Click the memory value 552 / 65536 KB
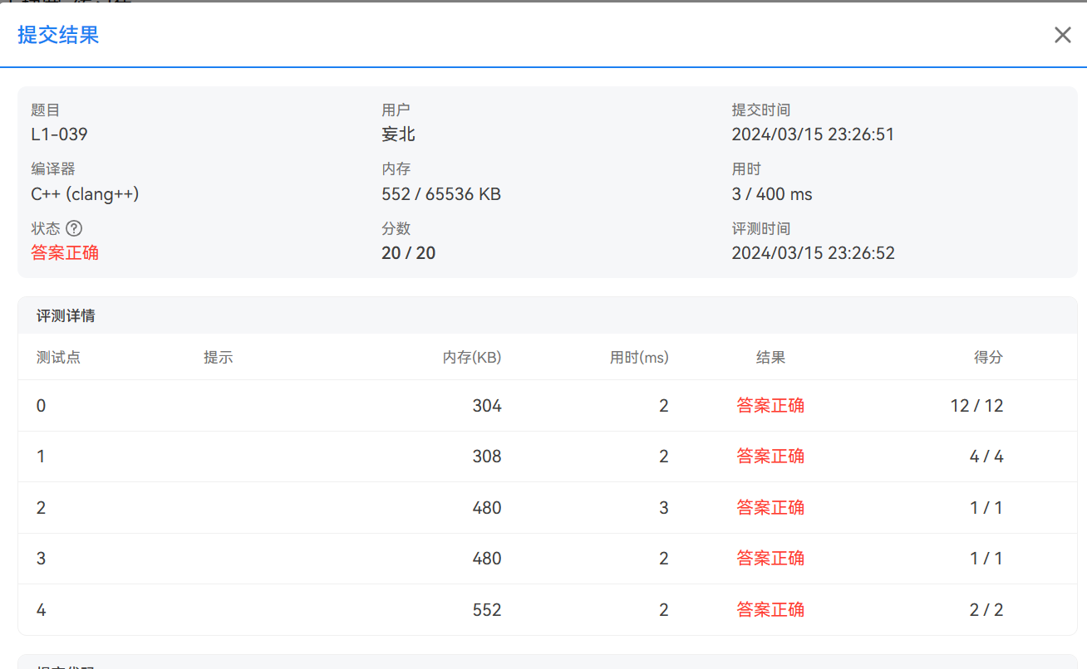Viewport: 1087px width, 669px height. tap(440, 194)
